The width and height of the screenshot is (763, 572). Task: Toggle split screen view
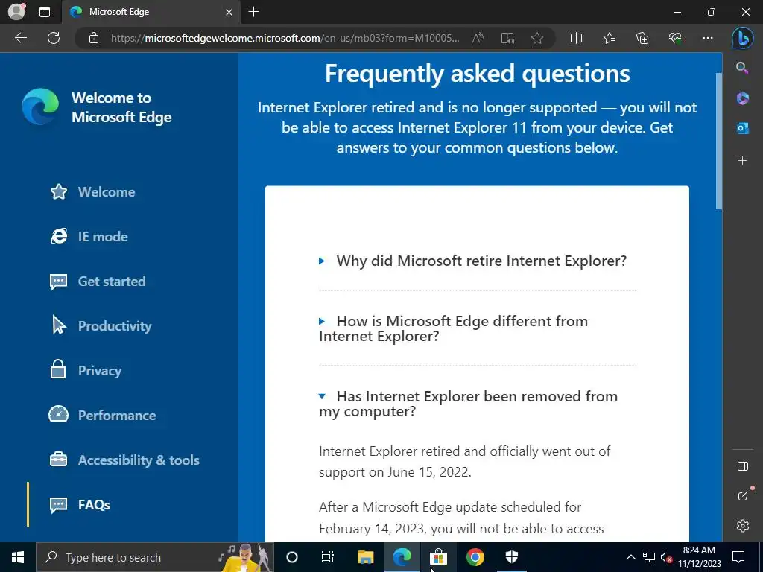point(576,38)
